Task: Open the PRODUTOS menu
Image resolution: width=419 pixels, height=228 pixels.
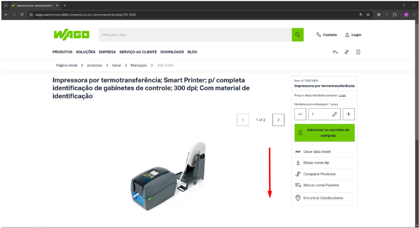Action: [62, 52]
